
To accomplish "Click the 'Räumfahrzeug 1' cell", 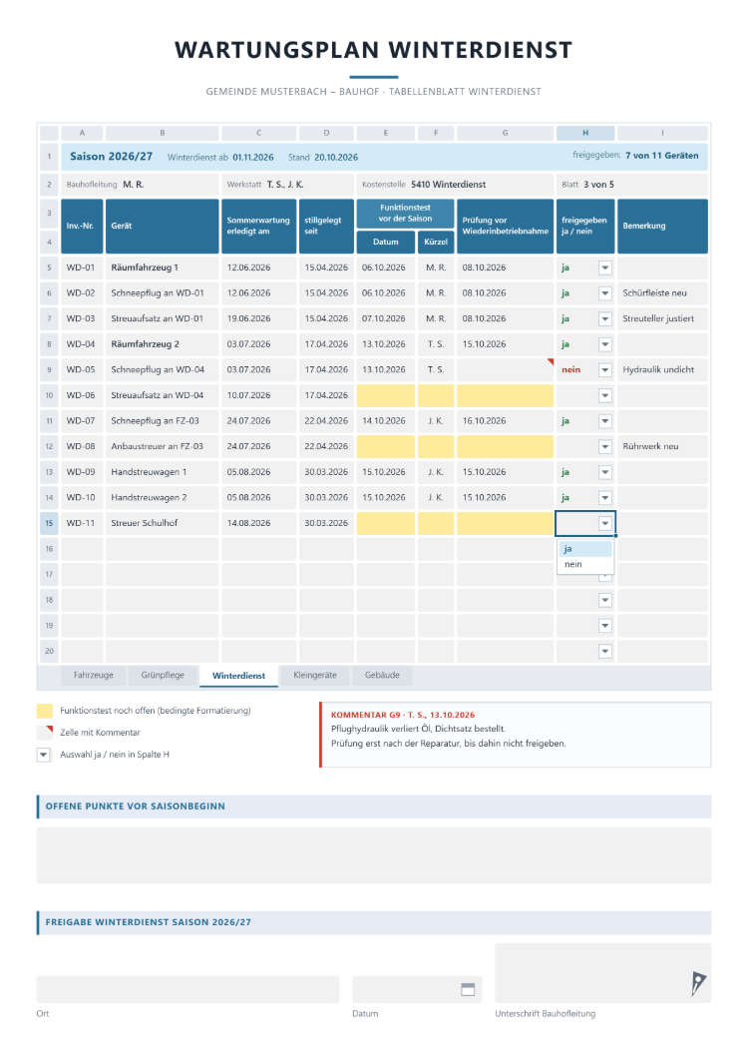I will click(163, 267).
